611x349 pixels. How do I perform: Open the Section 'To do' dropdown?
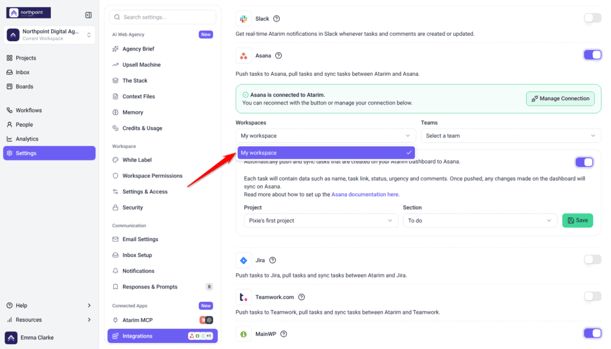[480, 221]
